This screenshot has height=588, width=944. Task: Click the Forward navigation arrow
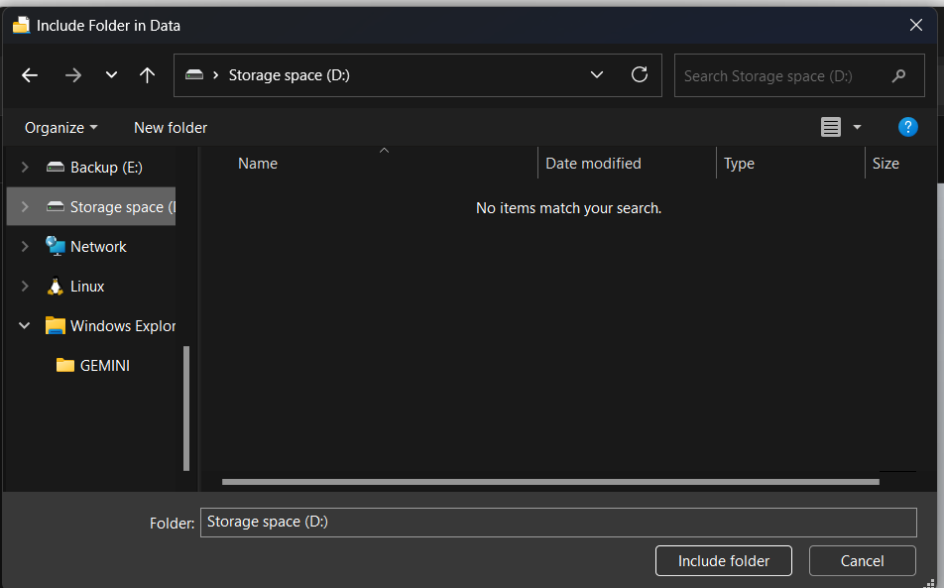tap(72, 75)
